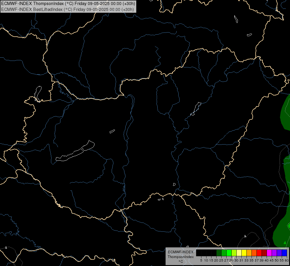Viewport: 290px width, 266px height.
Task: Pick the pale yellow 30–31 legend swatch
Action: (x=239, y=253)
